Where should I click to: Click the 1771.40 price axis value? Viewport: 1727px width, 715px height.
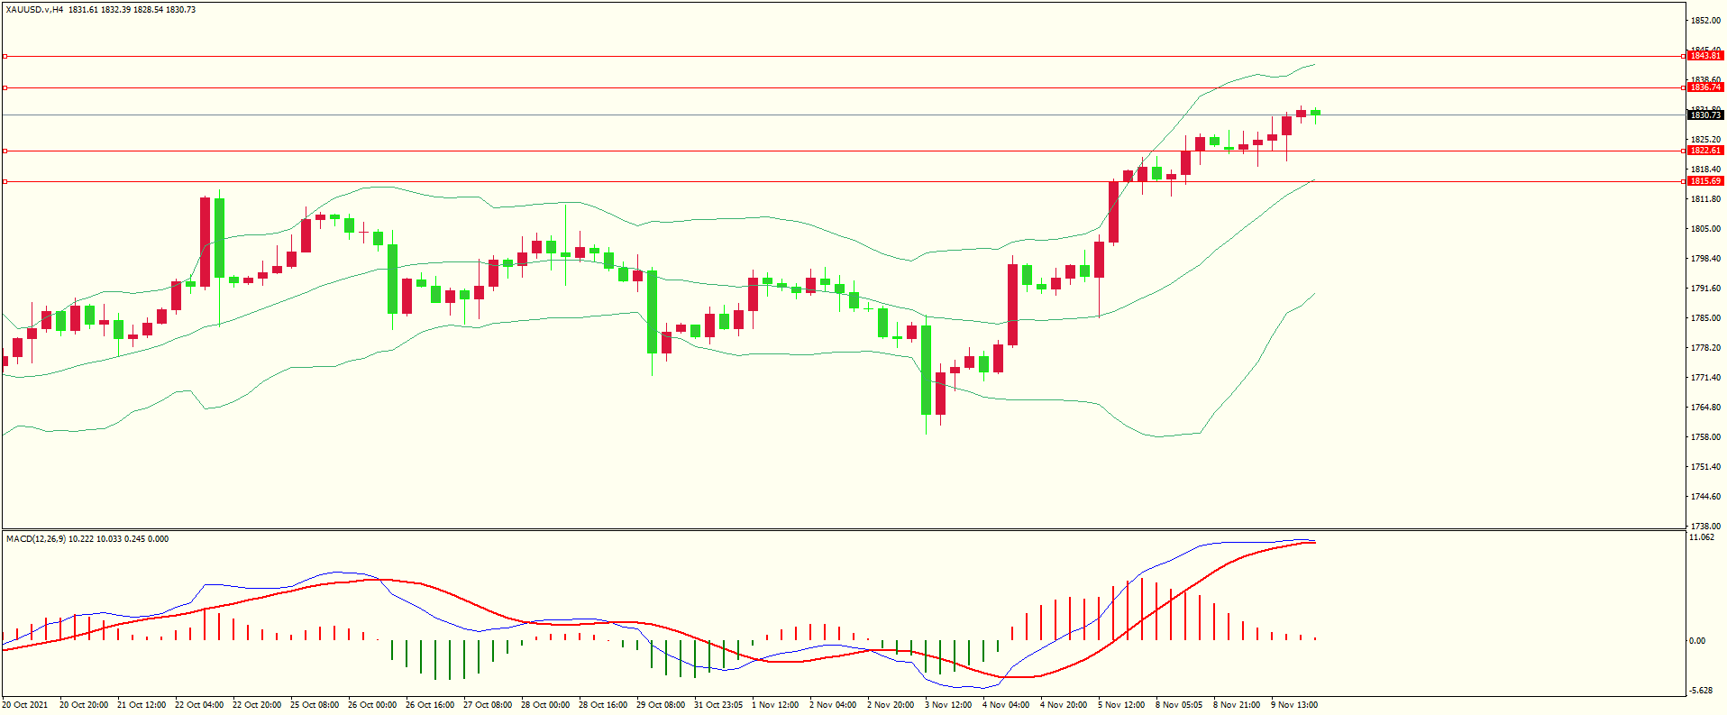[1705, 378]
